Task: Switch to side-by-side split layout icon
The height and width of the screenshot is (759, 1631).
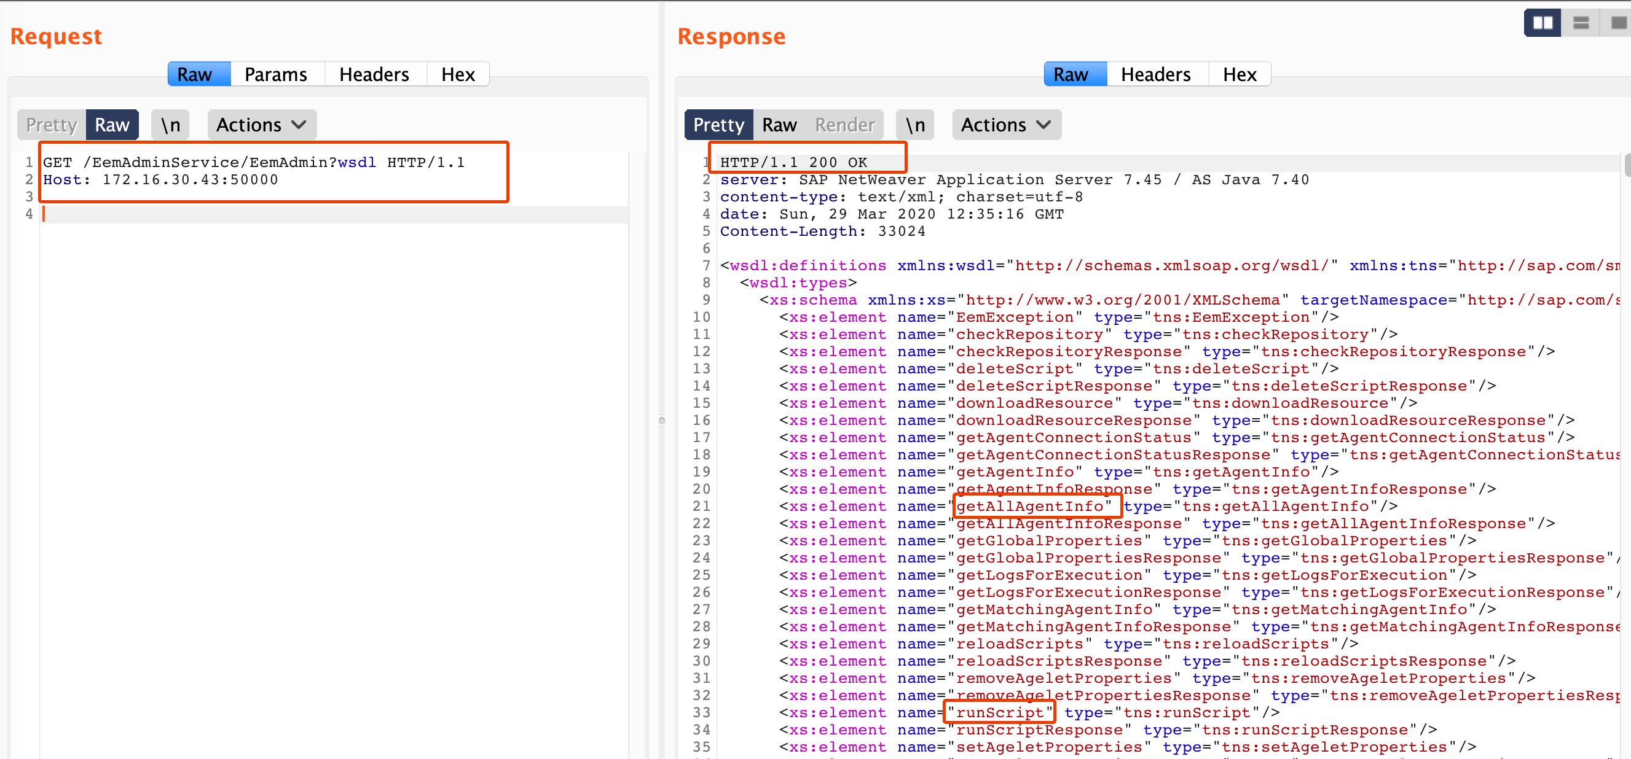Action: click(x=1543, y=23)
